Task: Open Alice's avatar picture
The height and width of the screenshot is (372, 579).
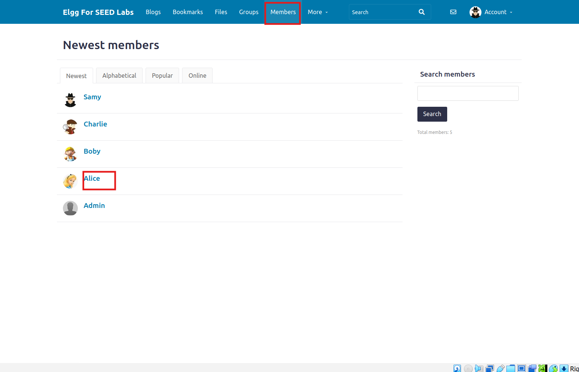Action: pos(70,181)
